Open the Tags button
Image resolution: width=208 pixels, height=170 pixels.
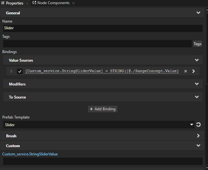click(197, 44)
